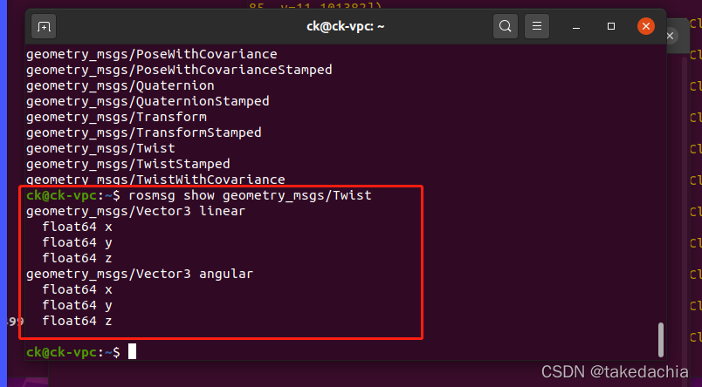Close the terminal with orange X button

[x=646, y=26]
